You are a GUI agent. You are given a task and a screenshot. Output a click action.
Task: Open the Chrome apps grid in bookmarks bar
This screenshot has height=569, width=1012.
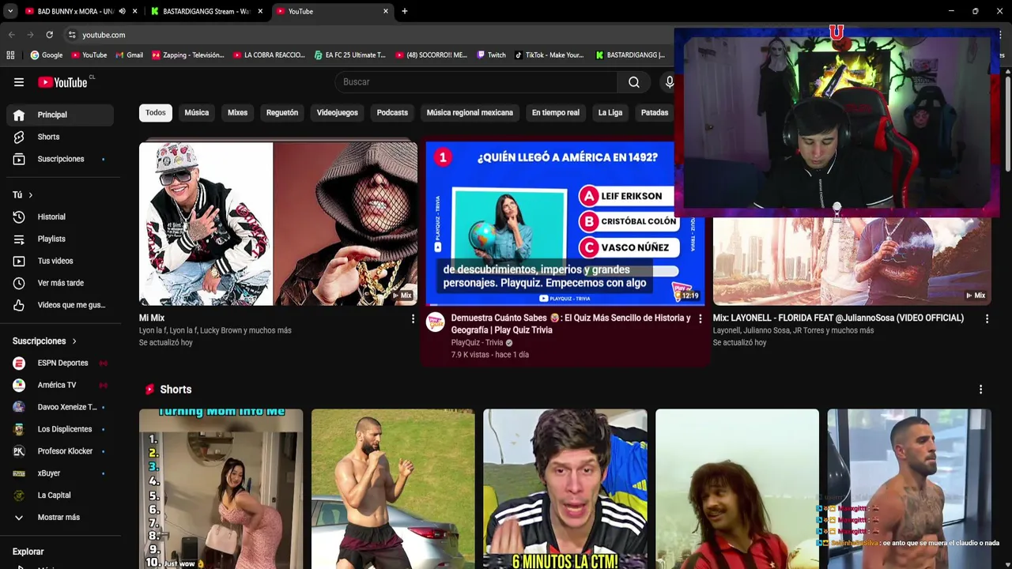point(10,55)
